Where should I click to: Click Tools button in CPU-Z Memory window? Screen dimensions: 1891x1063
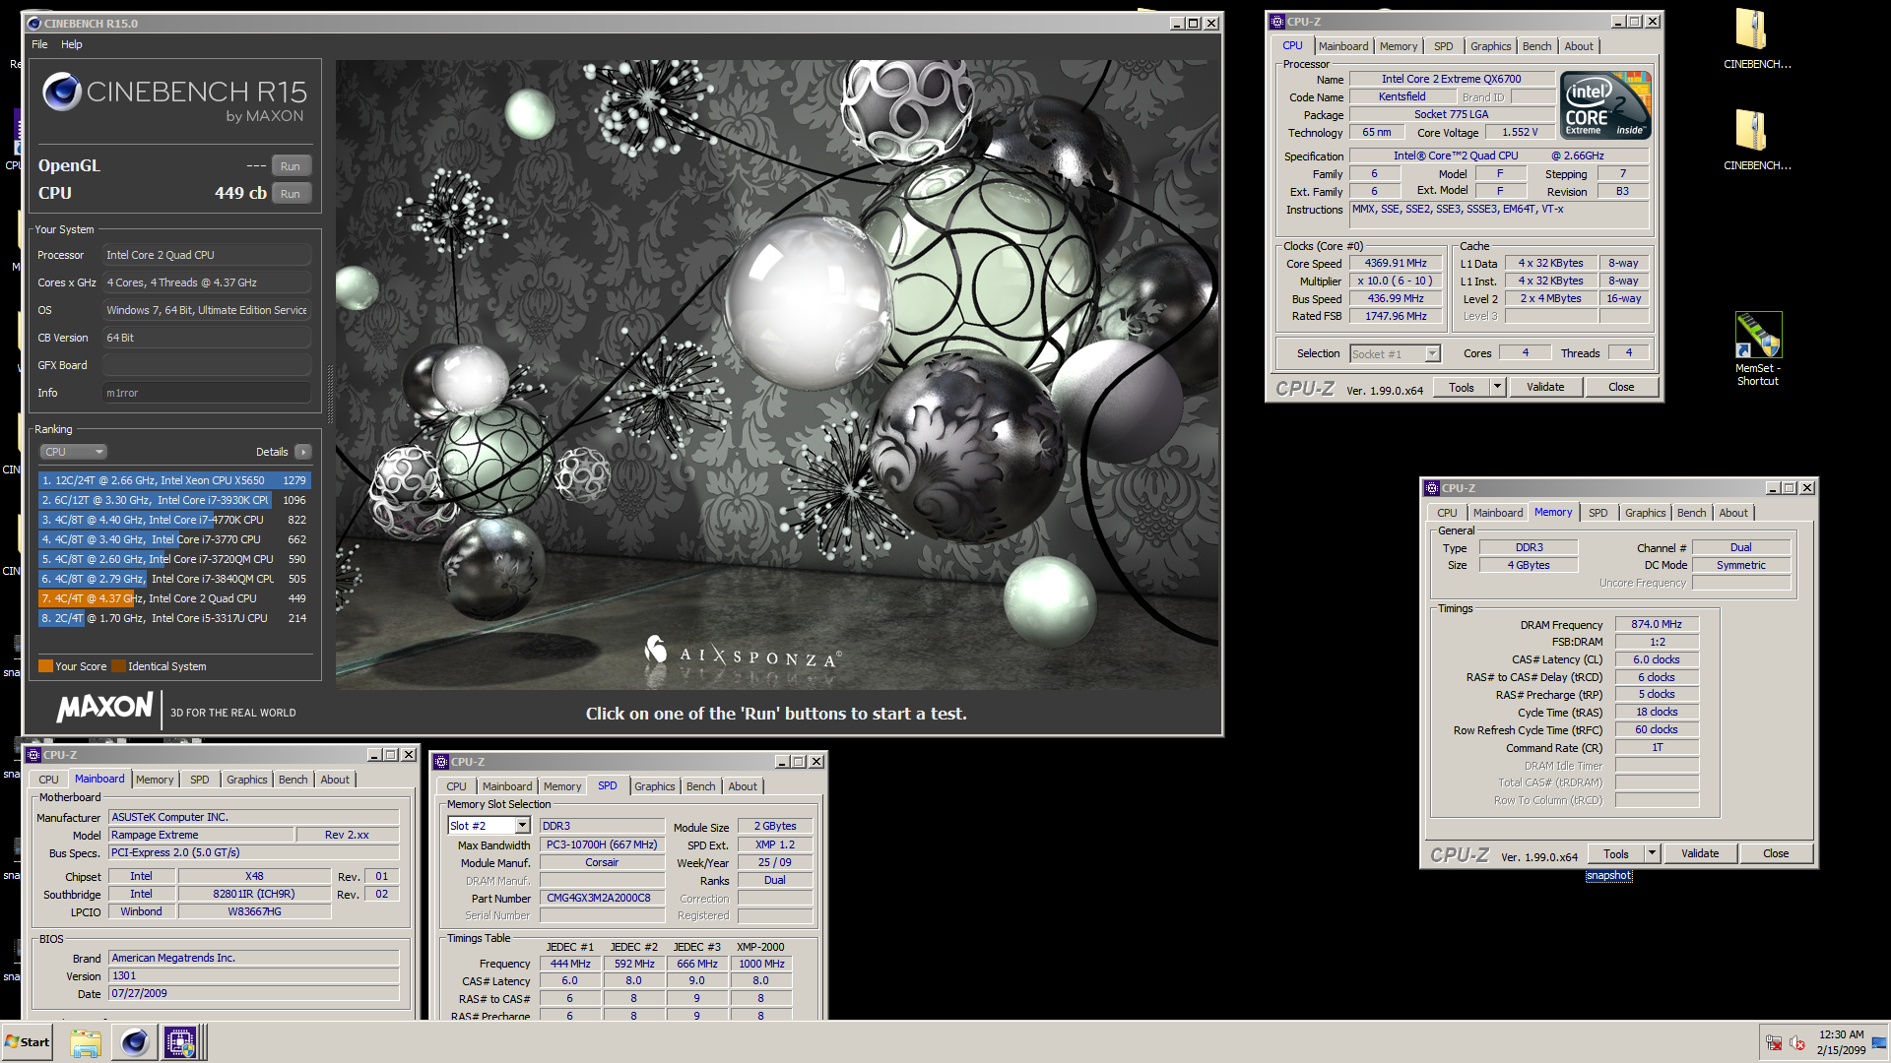point(1616,853)
